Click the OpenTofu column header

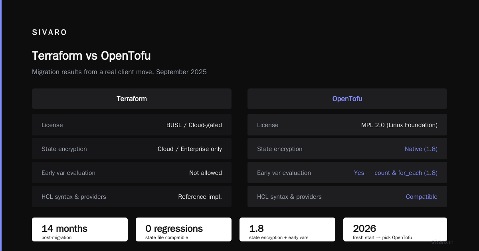coord(347,99)
